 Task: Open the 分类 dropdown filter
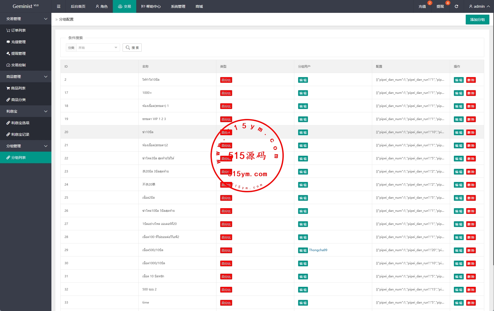point(98,48)
